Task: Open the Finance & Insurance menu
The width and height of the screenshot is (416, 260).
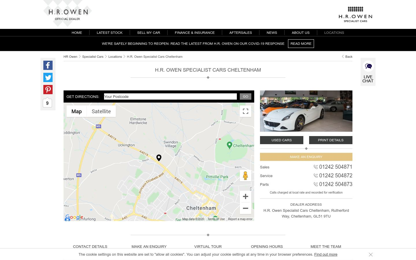Action: [x=195, y=33]
